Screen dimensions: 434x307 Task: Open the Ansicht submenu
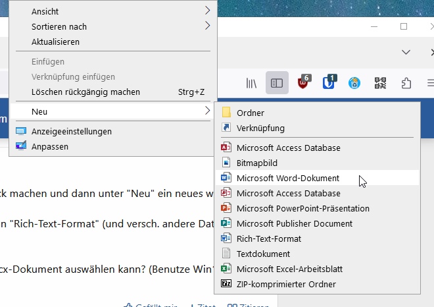coord(113,11)
